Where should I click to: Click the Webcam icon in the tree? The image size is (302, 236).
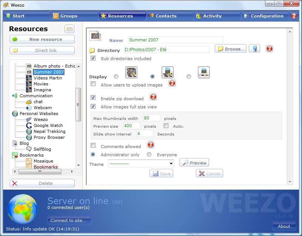[29, 108]
